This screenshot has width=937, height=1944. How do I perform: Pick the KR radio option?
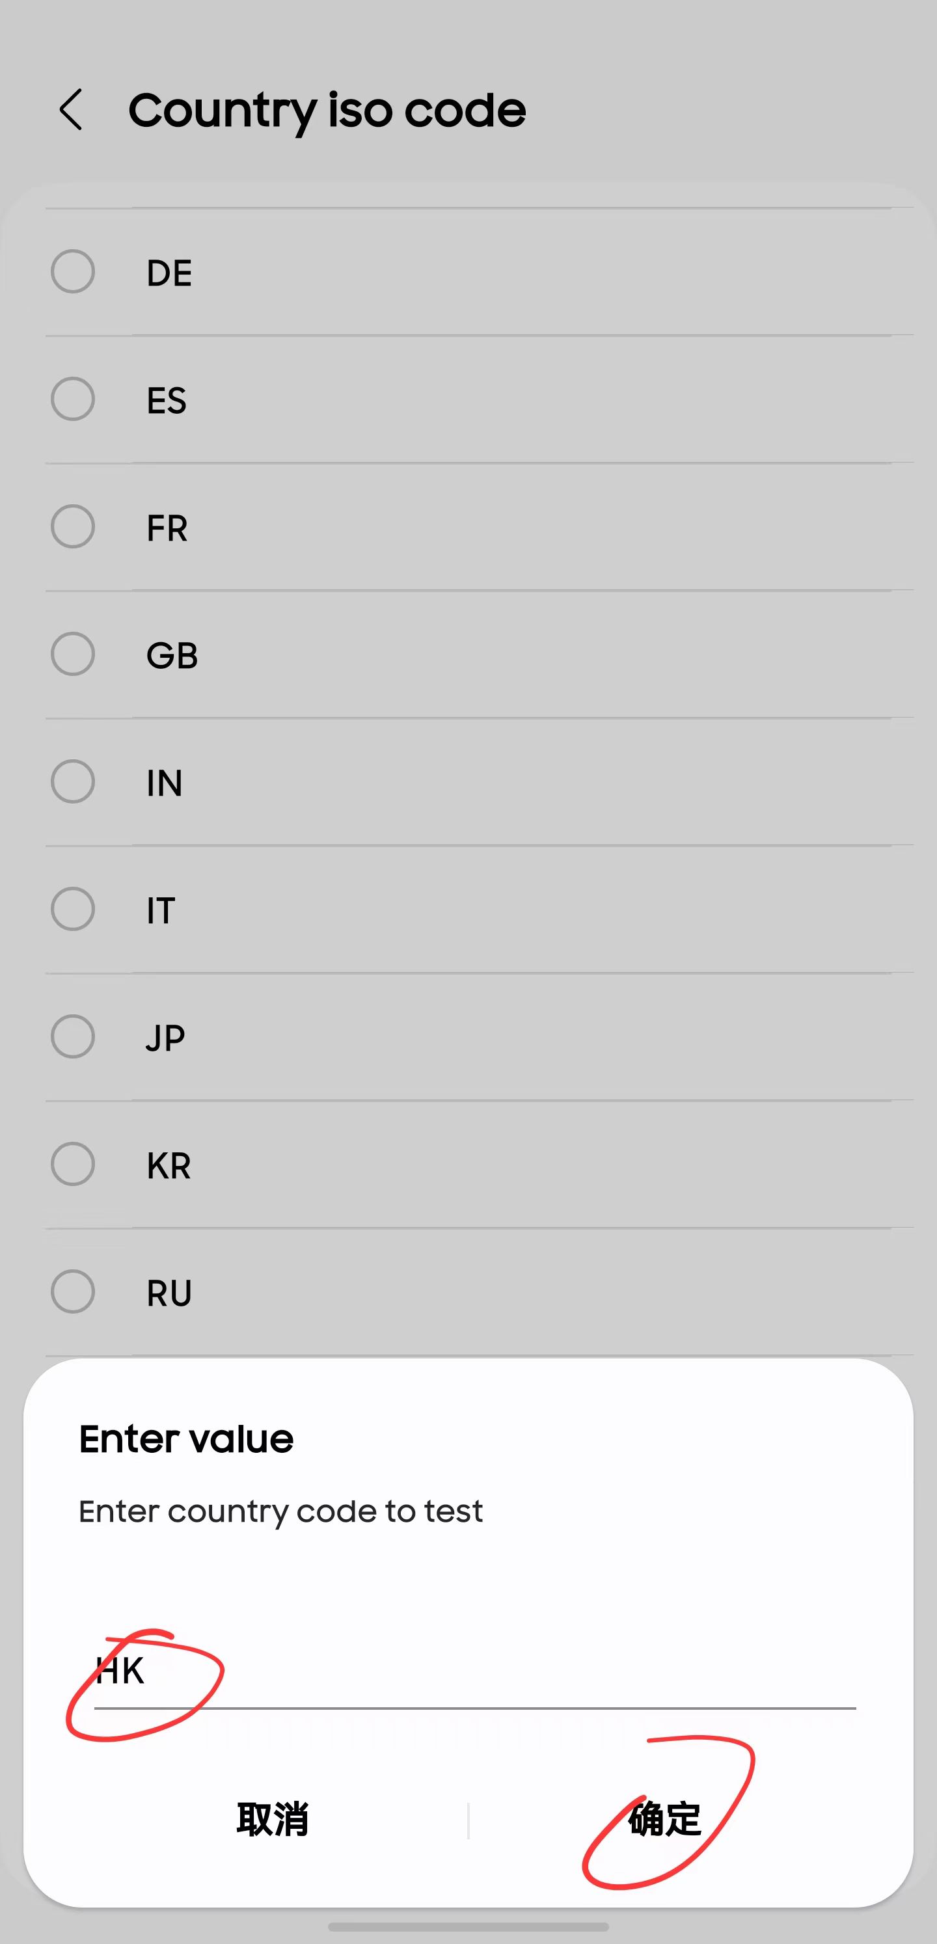point(72,1165)
